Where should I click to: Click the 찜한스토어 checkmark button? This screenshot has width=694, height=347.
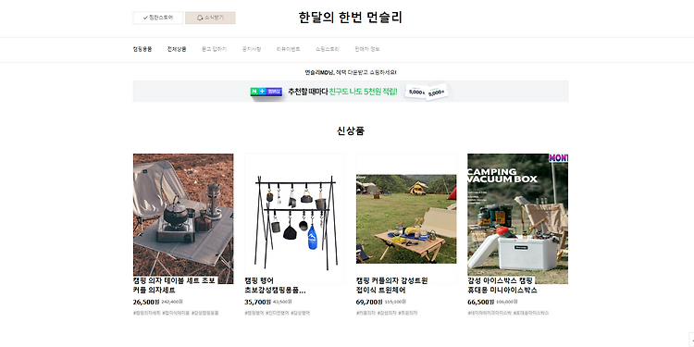pos(157,18)
